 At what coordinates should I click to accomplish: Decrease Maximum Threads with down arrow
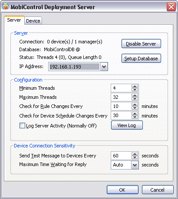(x=135, y=99)
